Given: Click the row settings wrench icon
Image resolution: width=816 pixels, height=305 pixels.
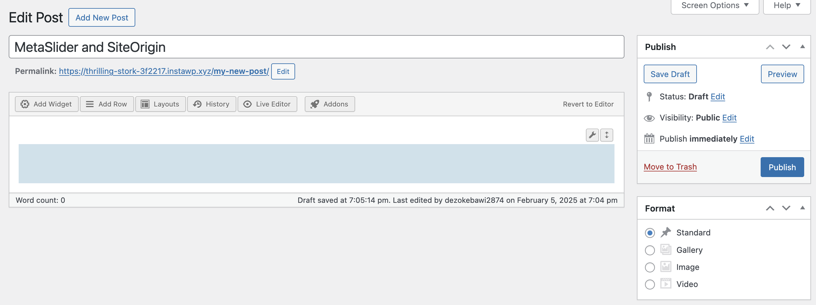Looking at the screenshot, I should coord(592,135).
